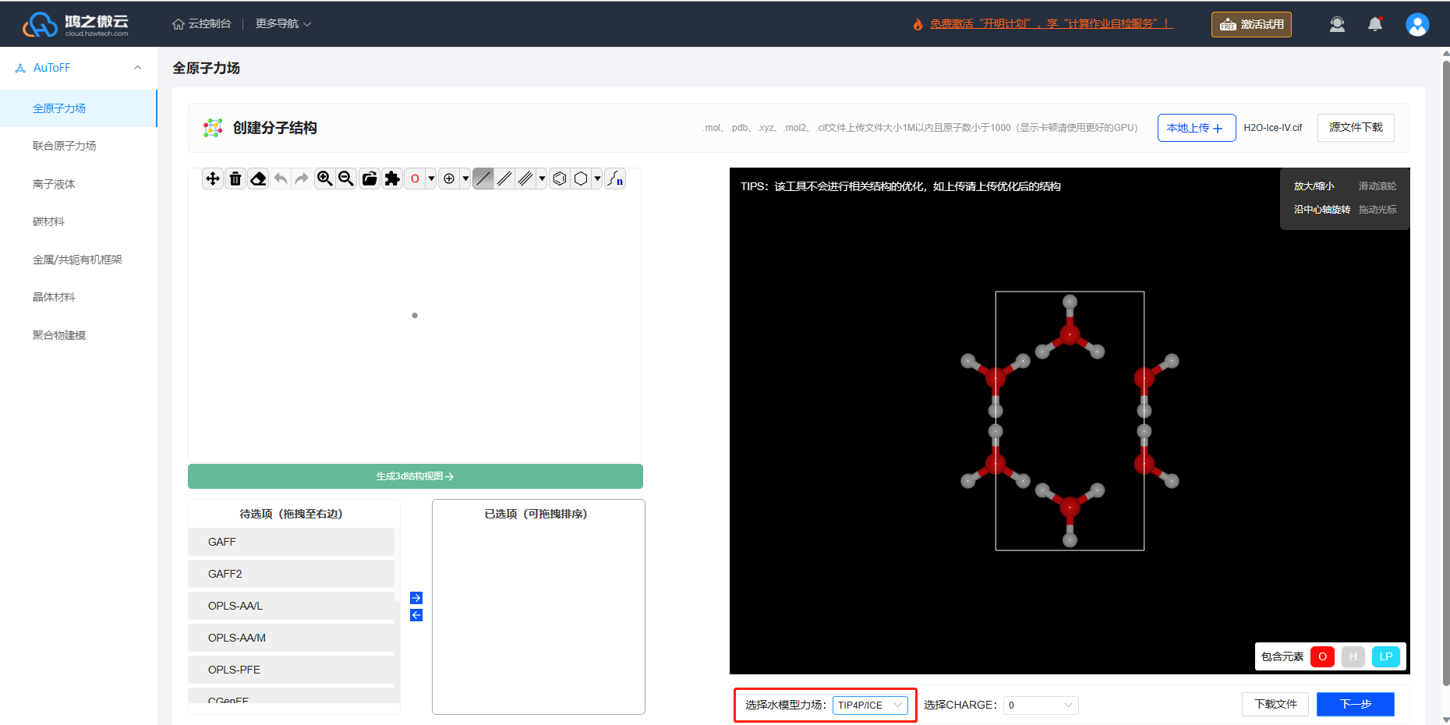
Task: Open the user avatar menu
Action: click(x=1417, y=24)
